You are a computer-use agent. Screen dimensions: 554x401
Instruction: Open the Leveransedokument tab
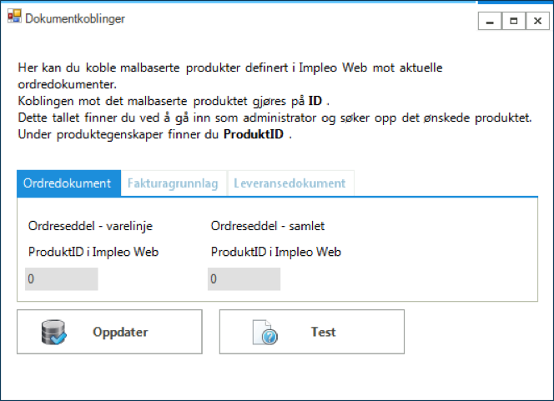(x=290, y=183)
